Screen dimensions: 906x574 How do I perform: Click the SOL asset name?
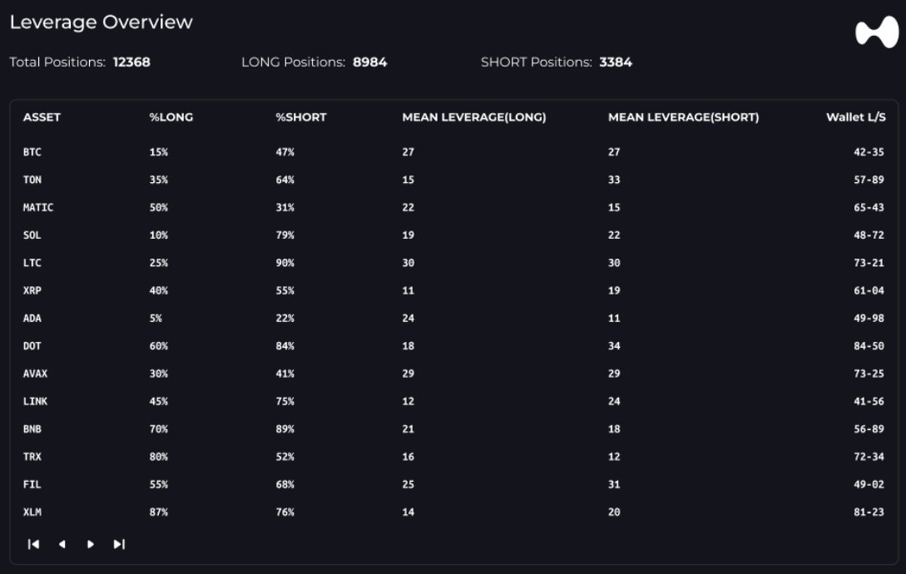(x=32, y=235)
